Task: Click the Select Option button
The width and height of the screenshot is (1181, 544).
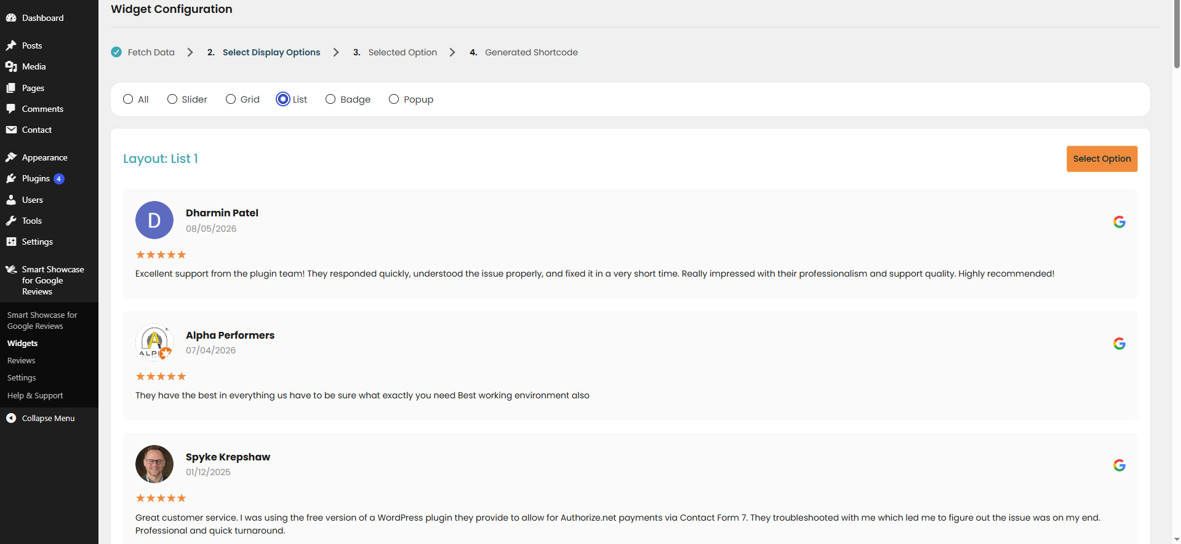Action: 1102,159
